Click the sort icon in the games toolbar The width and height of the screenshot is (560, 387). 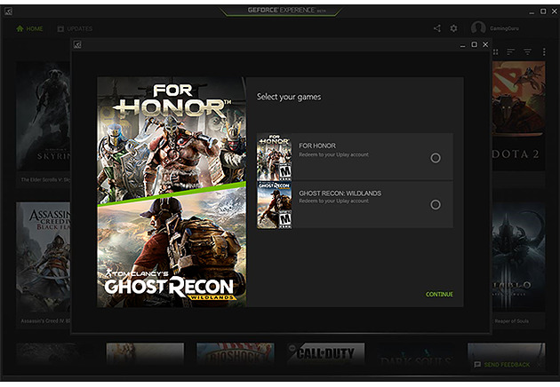[511, 52]
